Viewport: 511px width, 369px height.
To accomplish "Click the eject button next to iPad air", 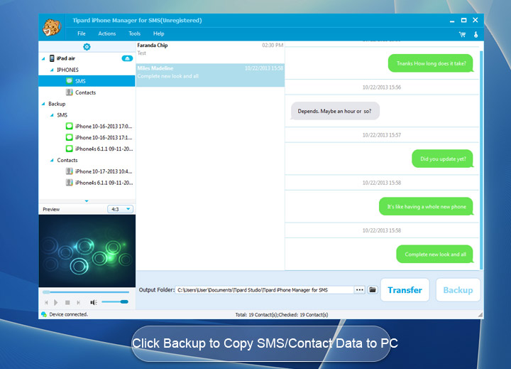I will click(127, 58).
